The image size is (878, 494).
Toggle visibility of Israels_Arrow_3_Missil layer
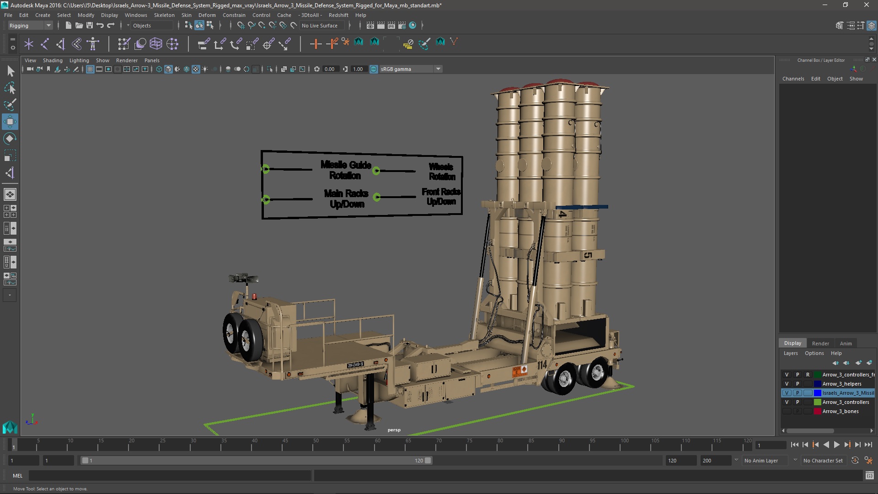point(787,393)
